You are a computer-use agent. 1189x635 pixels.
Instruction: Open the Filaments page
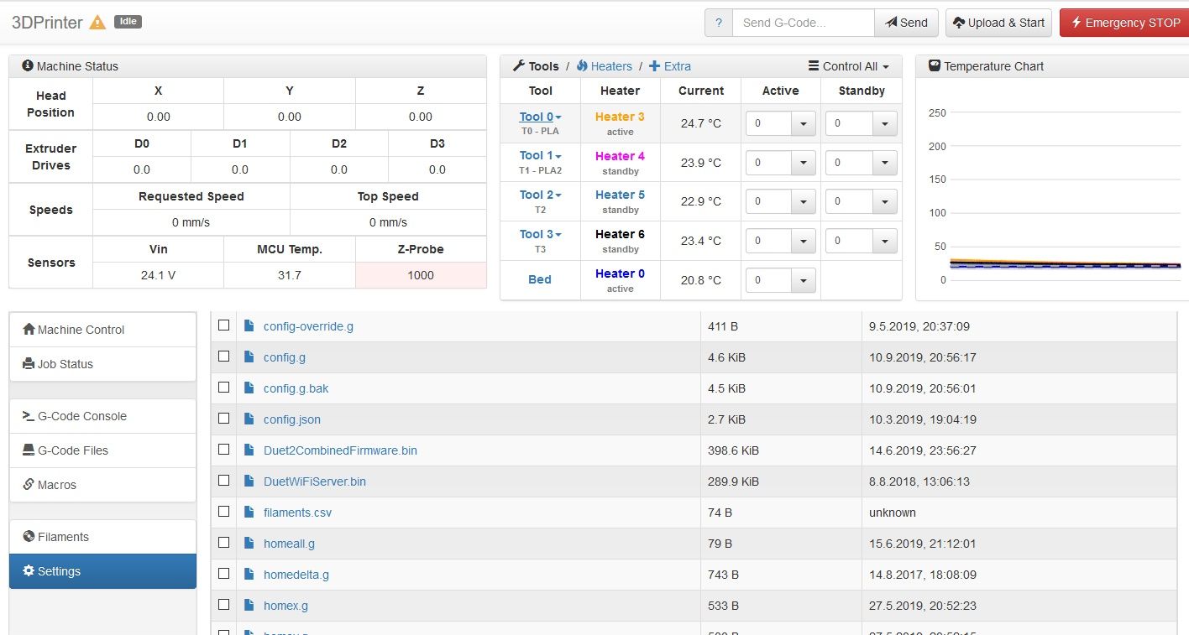pos(102,537)
